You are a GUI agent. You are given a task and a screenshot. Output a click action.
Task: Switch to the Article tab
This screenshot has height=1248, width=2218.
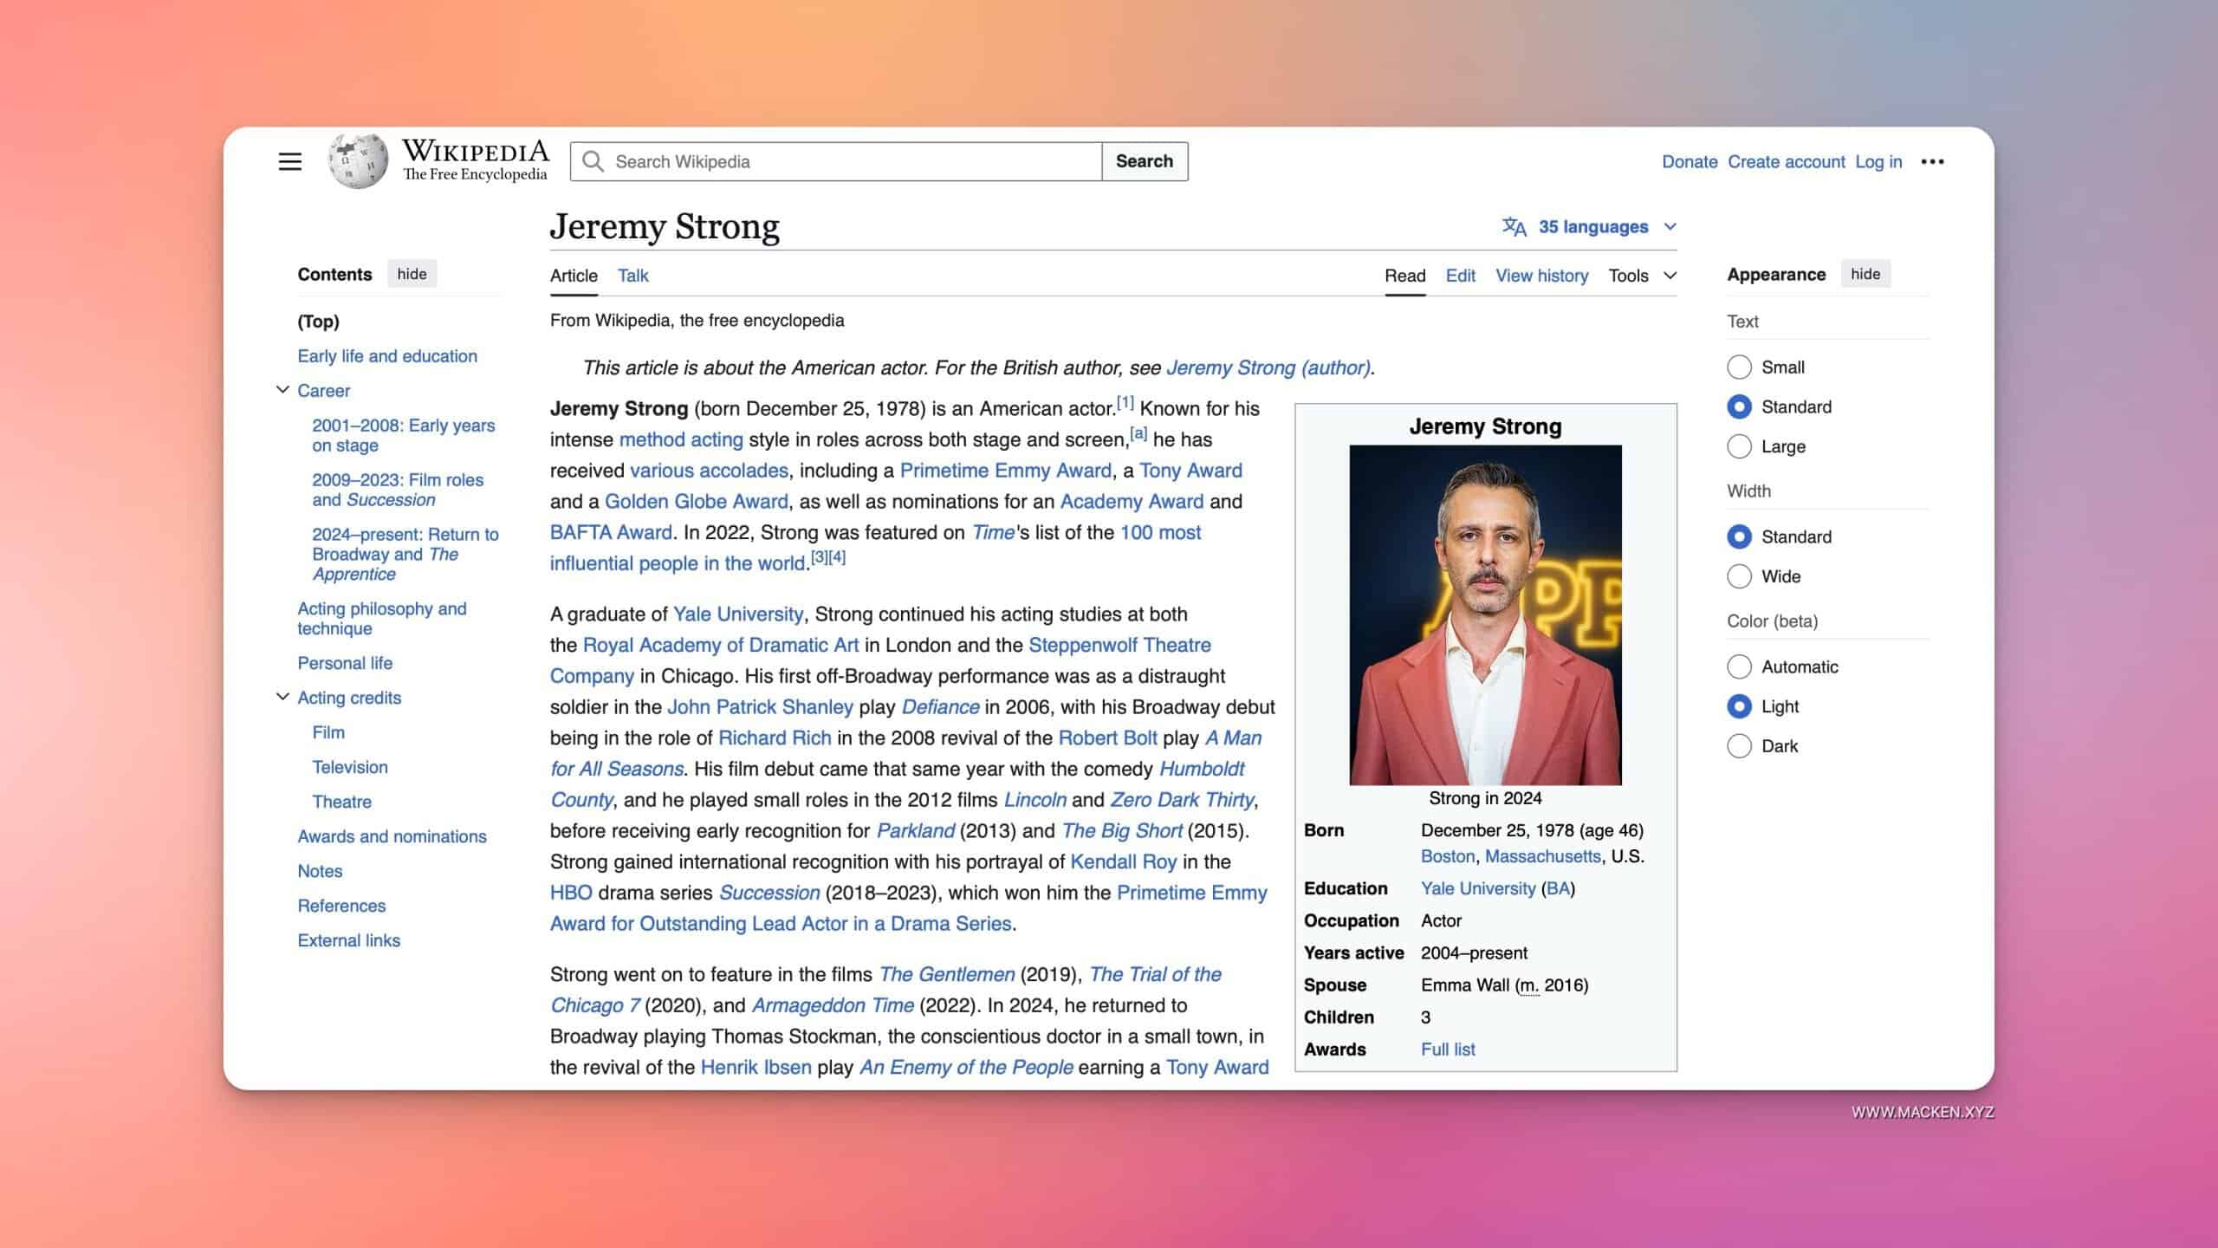pyautogui.click(x=574, y=276)
